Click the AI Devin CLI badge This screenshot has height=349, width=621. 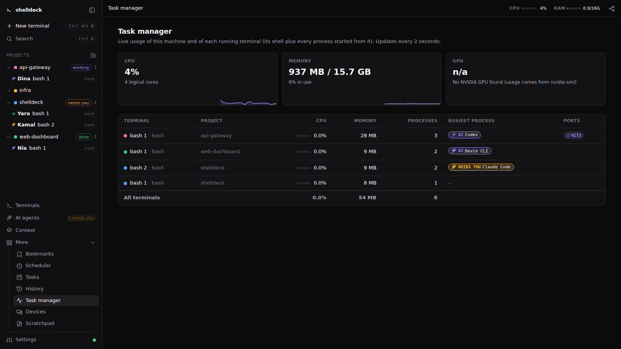point(470,151)
